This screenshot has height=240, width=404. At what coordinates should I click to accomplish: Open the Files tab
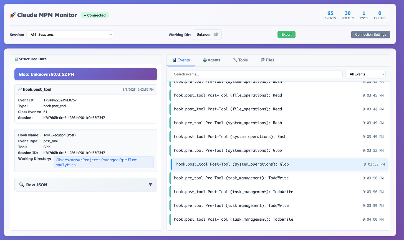coord(267,60)
